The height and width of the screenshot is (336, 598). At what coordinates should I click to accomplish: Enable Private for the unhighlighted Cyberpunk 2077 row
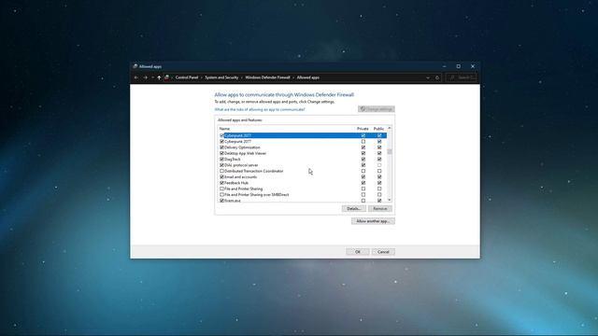(x=363, y=141)
